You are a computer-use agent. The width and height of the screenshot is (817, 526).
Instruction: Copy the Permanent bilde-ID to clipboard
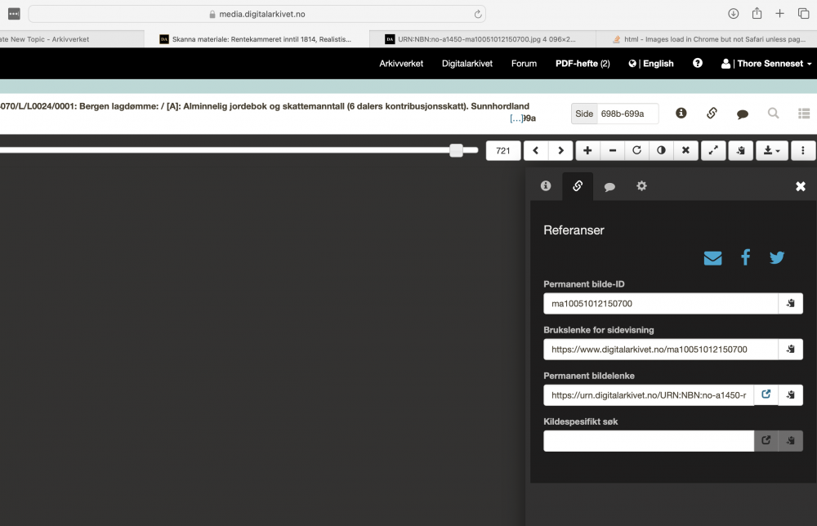coord(790,304)
